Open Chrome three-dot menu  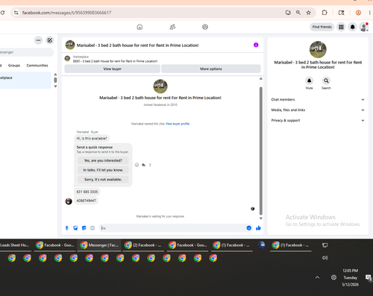[370, 13]
